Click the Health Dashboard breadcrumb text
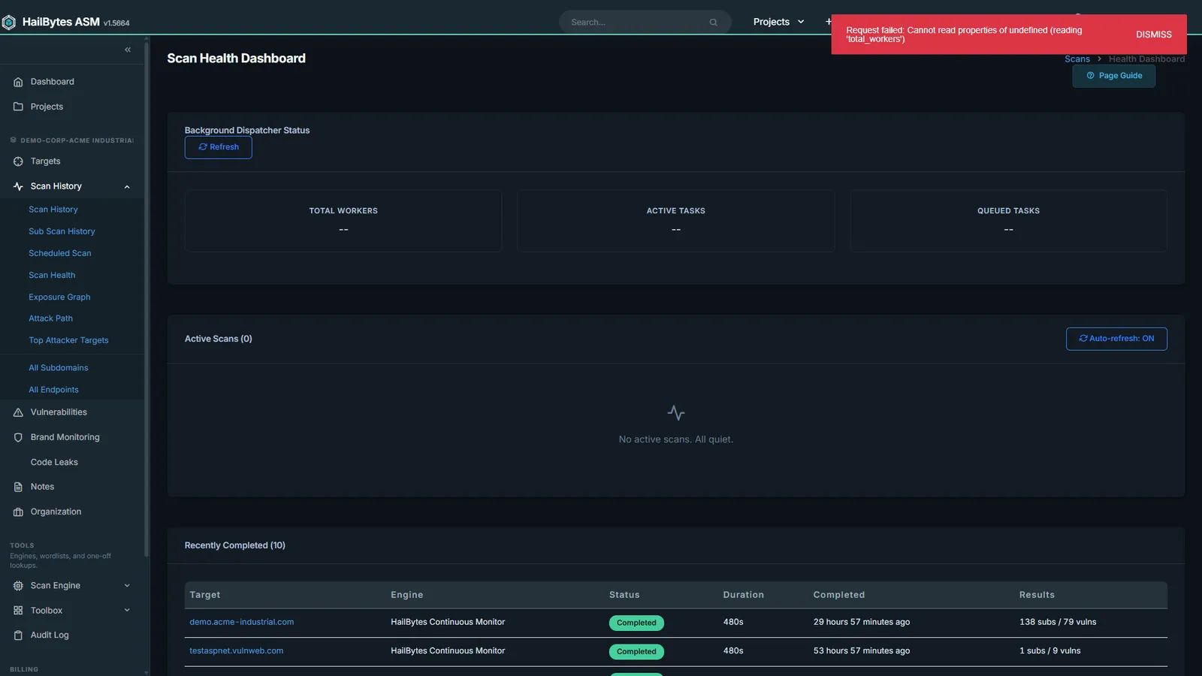The width and height of the screenshot is (1202, 676). tap(1146, 59)
